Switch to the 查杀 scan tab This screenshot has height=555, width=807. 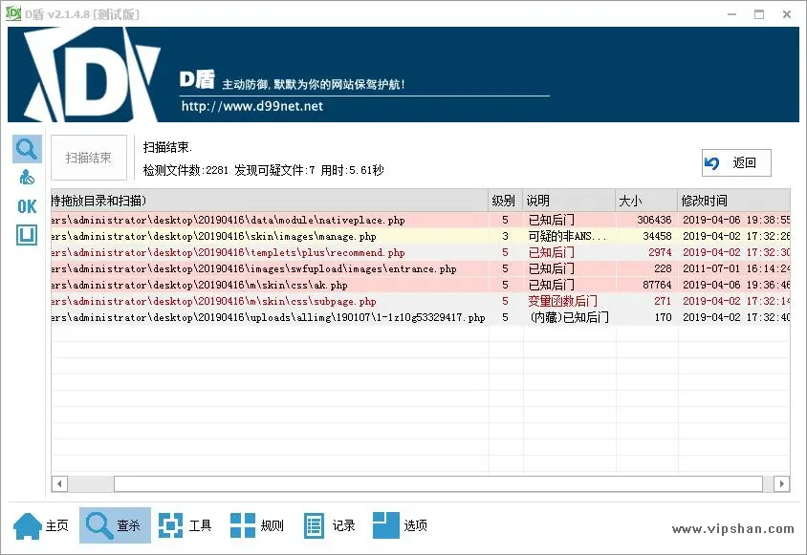pyautogui.click(x=115, y=523)
